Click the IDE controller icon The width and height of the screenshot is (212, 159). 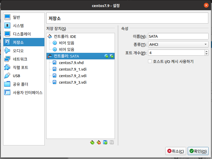click(50, 36)
